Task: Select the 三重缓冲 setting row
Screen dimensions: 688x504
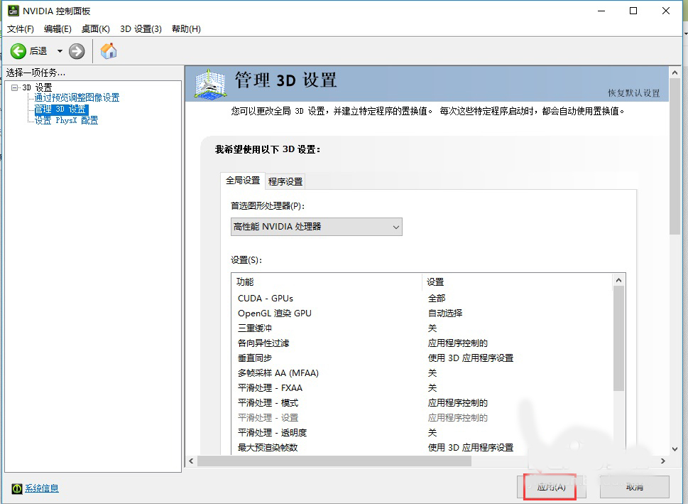Action: point(421,328)
